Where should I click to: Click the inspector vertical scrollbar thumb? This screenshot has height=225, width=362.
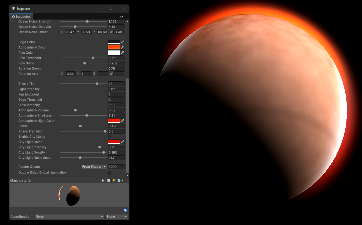point(128,125)
